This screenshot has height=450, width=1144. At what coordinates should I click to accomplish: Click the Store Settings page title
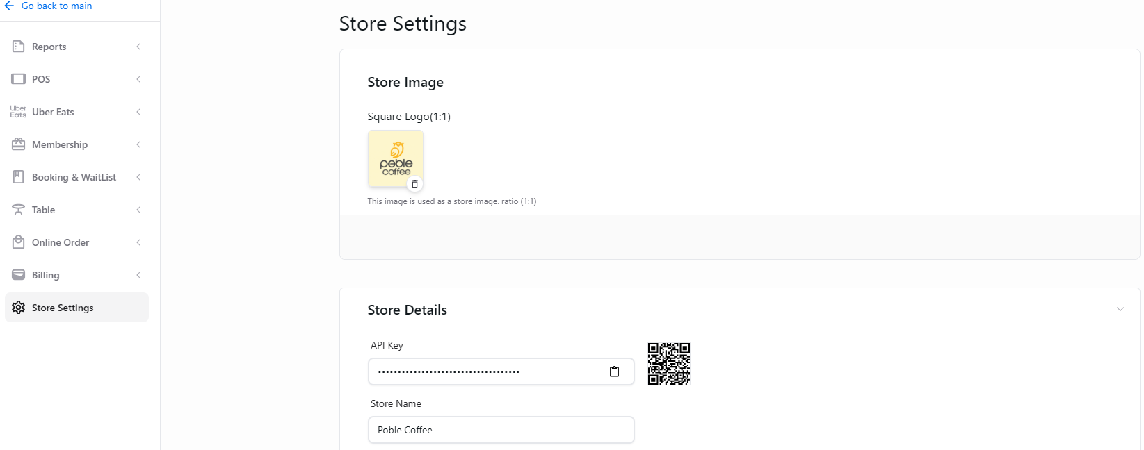pyautogui.click(x=403, y=24)
